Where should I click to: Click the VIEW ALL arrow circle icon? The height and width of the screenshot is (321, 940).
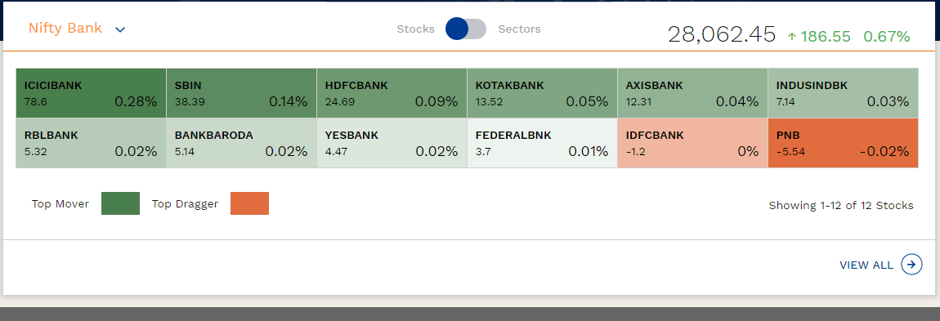pyautogui.click(x=912, y=264)
